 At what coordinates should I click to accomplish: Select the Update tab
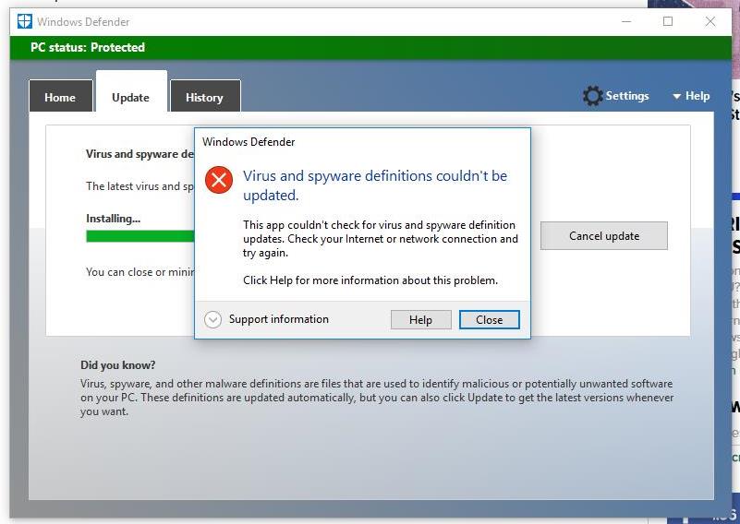coord(131,92)
